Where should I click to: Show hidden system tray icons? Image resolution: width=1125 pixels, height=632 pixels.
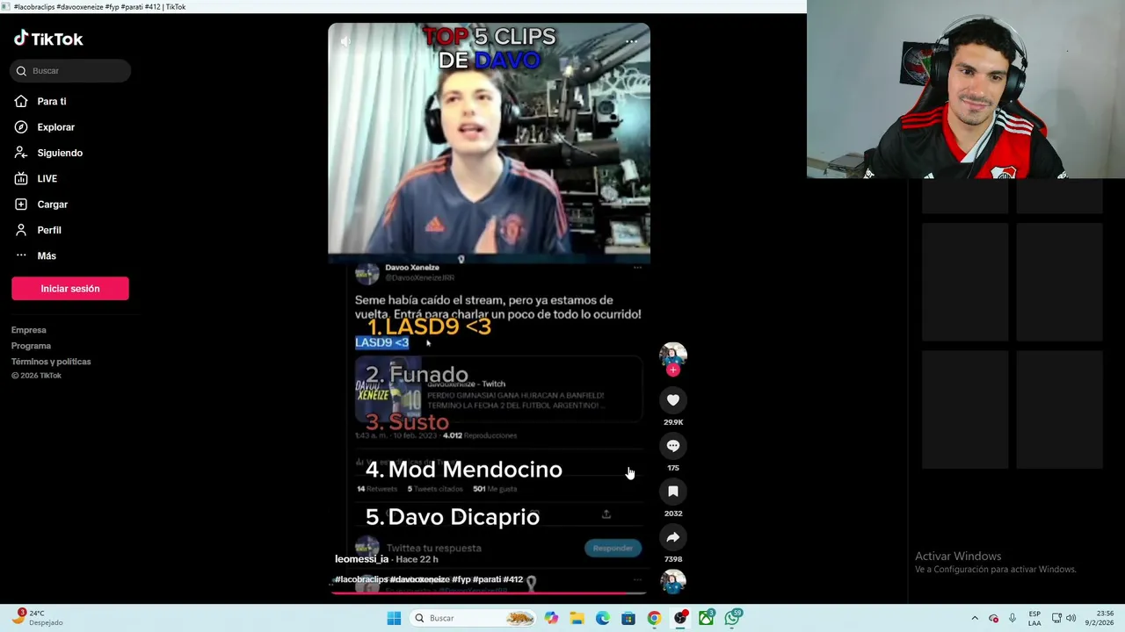(974, 618)
